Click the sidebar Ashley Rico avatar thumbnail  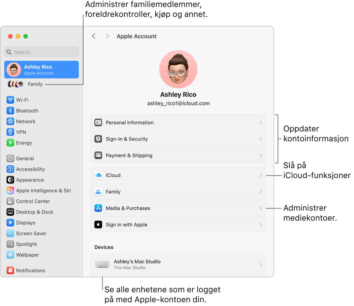pyautogui.click(x=14, y=69)
